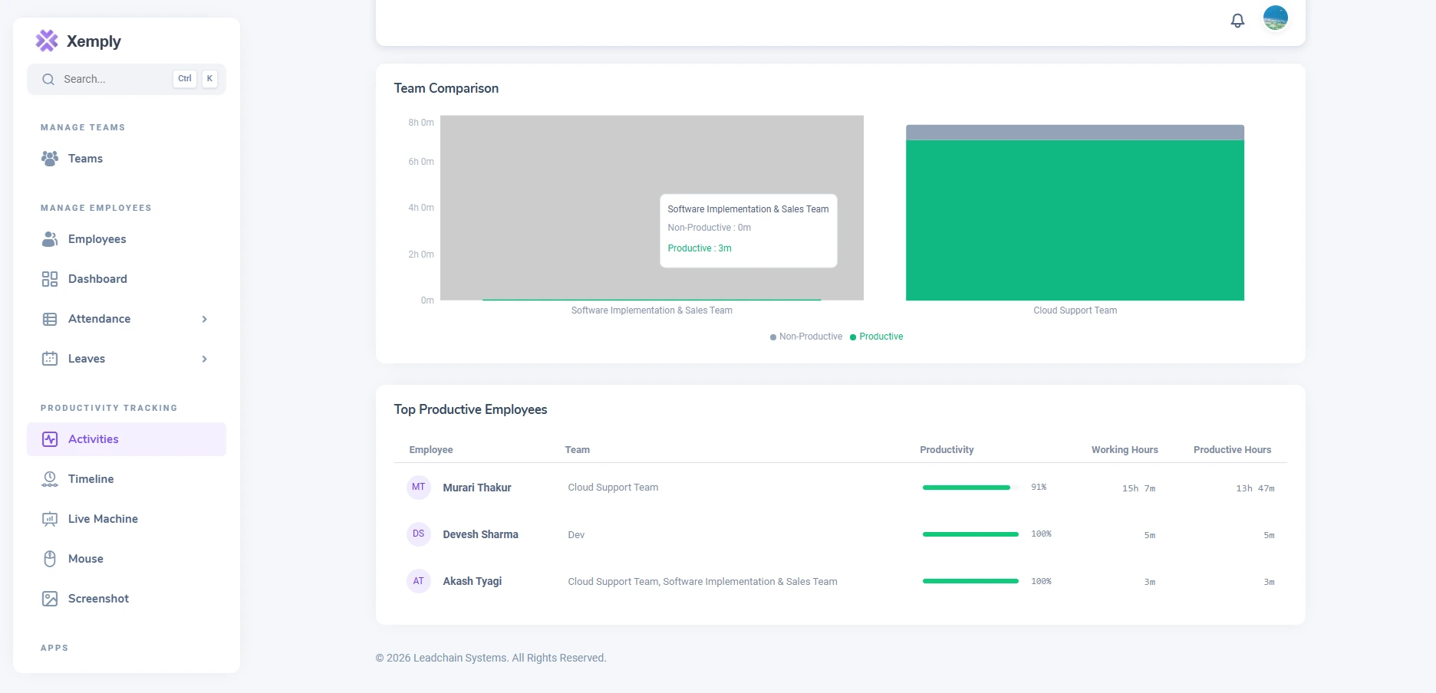Open the notifications bell
The width and height of the screenshot is (1436, 693).
[1237, 21]
